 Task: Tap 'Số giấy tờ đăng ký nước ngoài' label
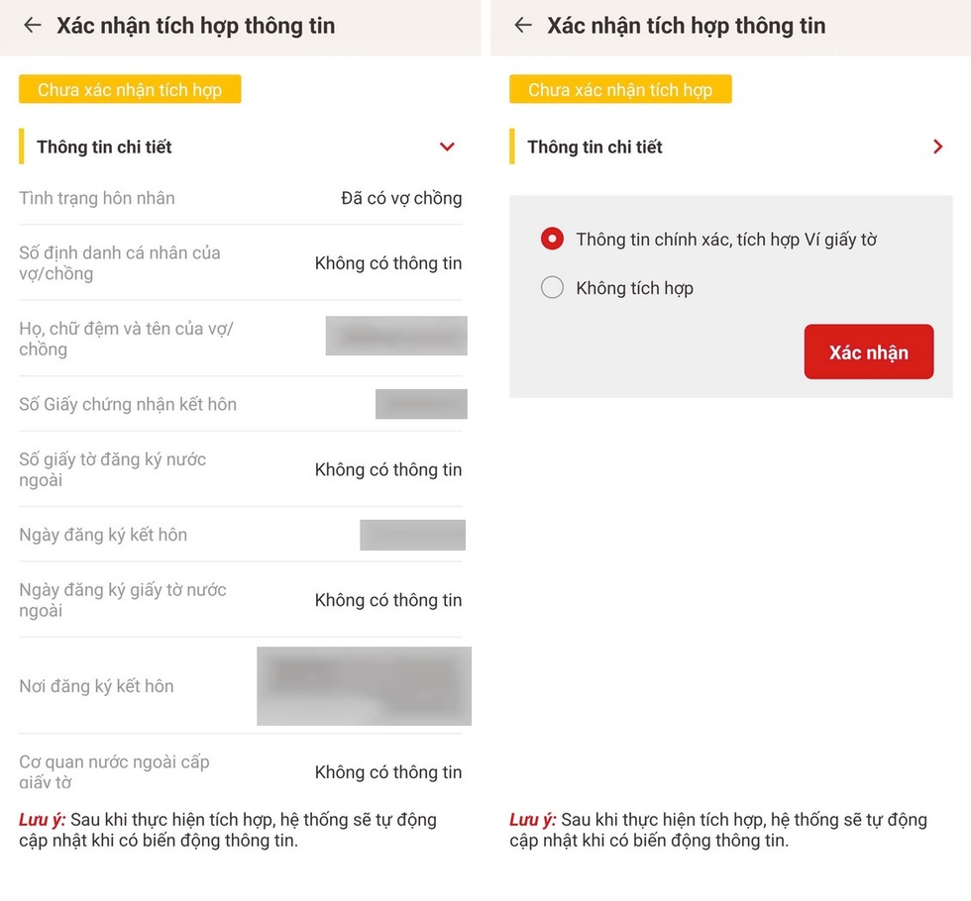[x=113, y=469]
